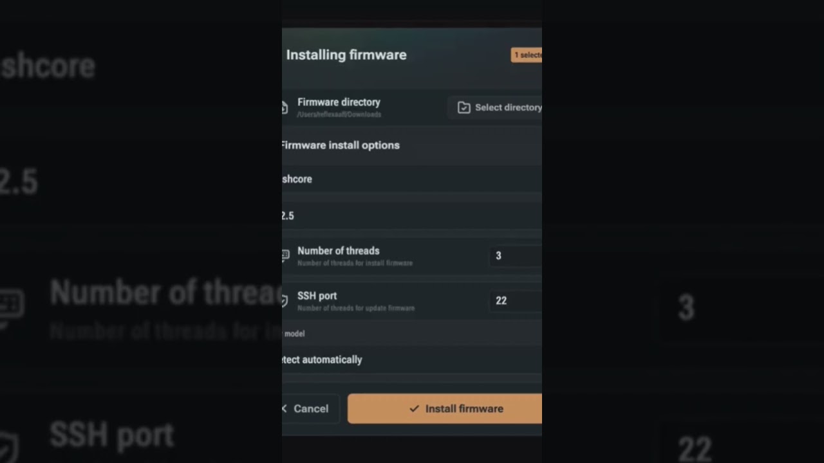Expand the shcore firmware dropdown

coord(412,179)
